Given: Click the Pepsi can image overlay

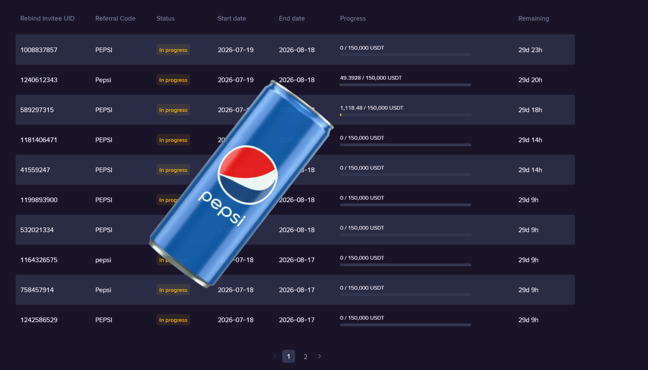Looking at the screenshot, I should point(241,184).
